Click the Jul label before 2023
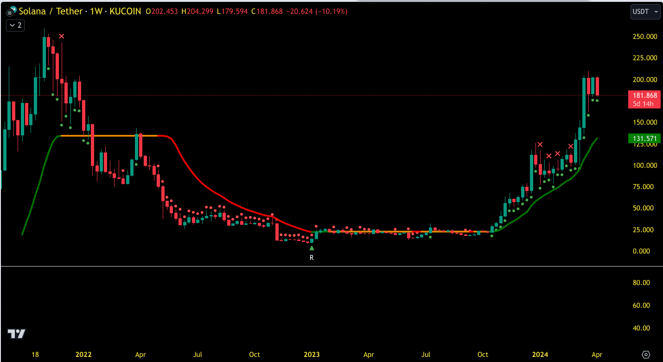 click(198, 355)
